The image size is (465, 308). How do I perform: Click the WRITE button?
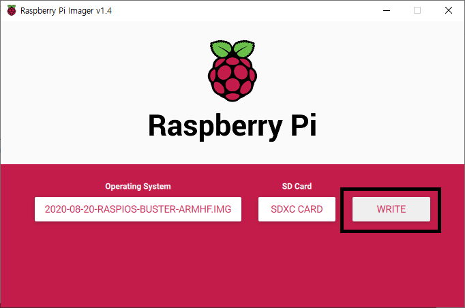point(391,209)
